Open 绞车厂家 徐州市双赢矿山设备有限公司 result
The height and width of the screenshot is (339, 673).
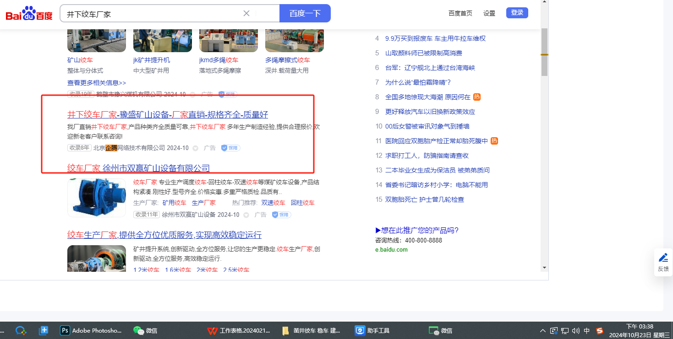coord(138,168)
